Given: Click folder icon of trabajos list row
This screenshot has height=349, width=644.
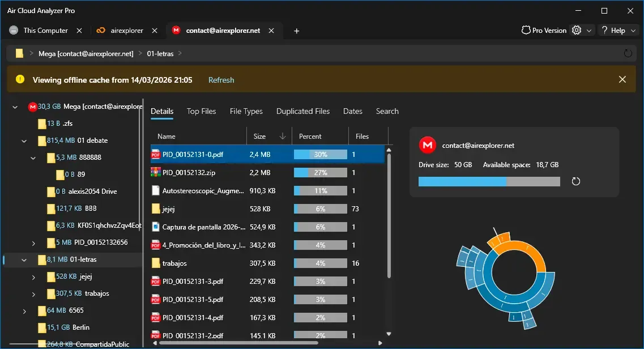Looking at the screenshot, I should tap(155, 263).
